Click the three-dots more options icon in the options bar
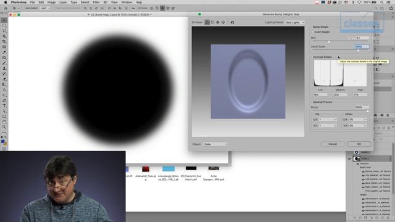Viewport: 395px width, 222px height. (x=133, y=8)
